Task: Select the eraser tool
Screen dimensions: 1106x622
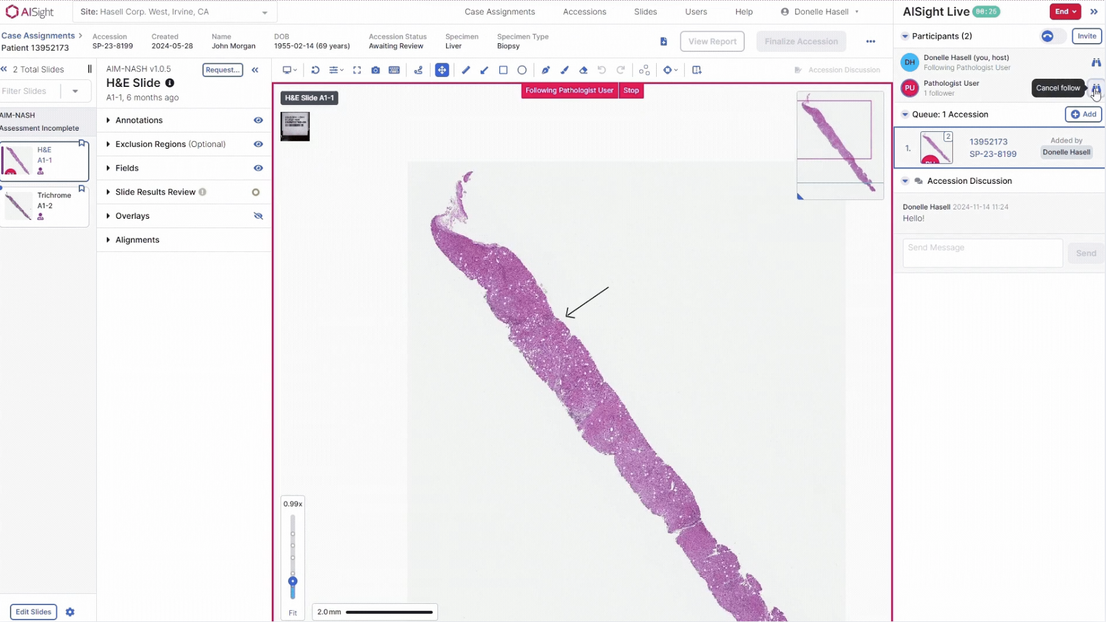Action: point(584,70)
